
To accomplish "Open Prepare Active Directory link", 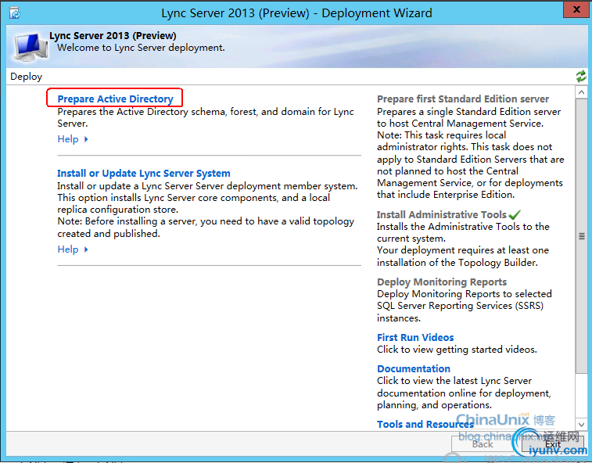I will click(115, 99).
